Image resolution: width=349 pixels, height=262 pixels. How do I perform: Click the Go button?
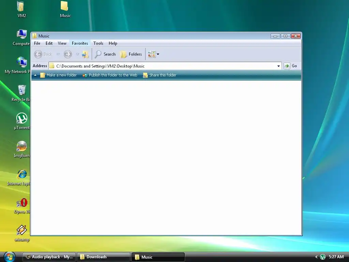pos(291,66)
